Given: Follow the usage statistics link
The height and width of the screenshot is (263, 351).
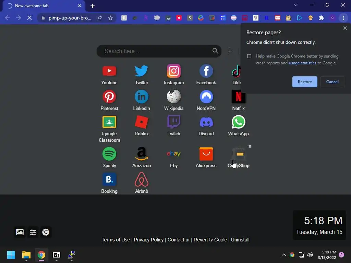Looking at the screenshot, I should tap(302, 63).
